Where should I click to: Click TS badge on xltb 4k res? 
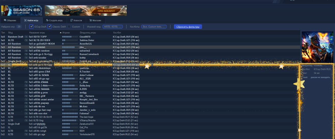click(26, 106)
